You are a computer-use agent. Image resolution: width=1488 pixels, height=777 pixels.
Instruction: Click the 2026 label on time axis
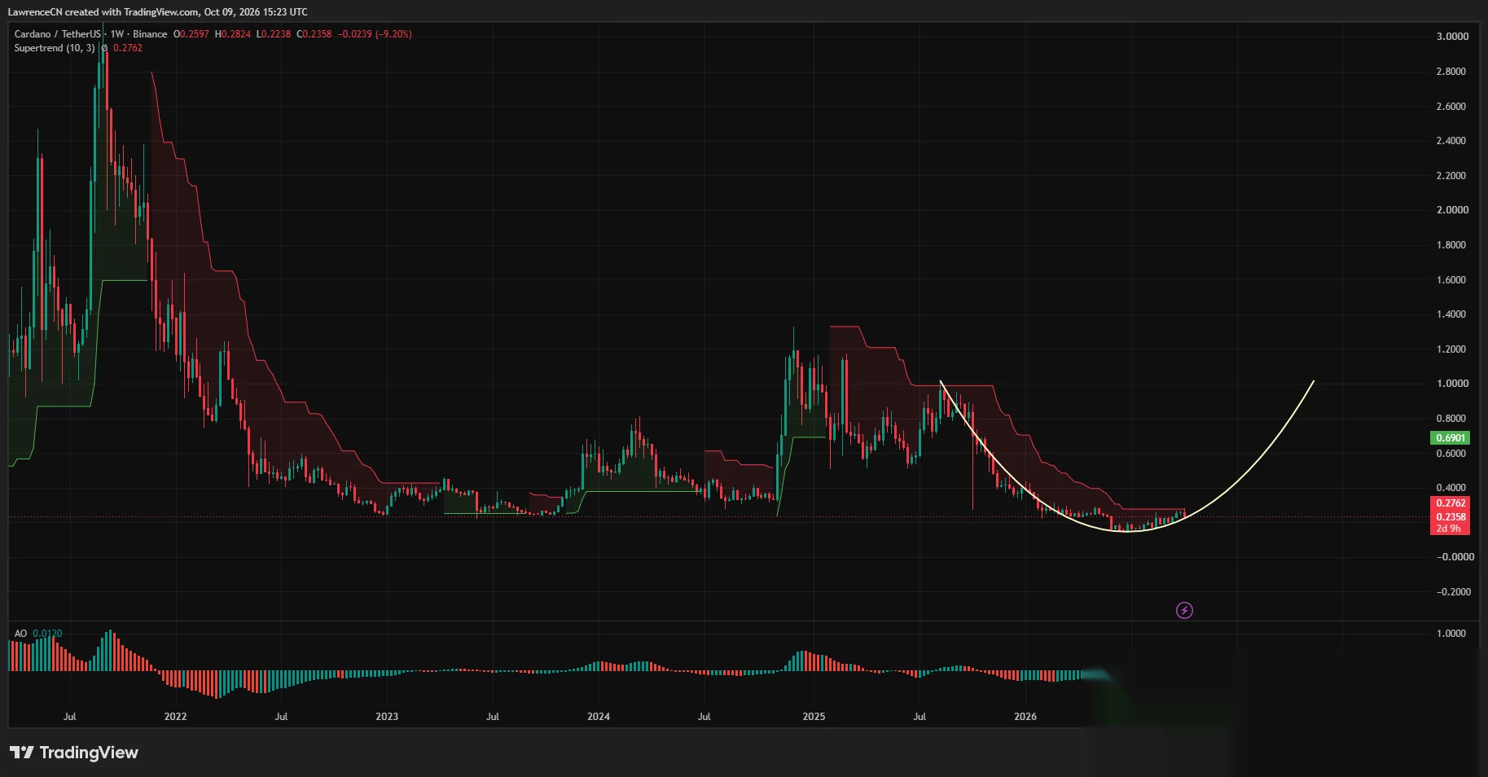1025,717
